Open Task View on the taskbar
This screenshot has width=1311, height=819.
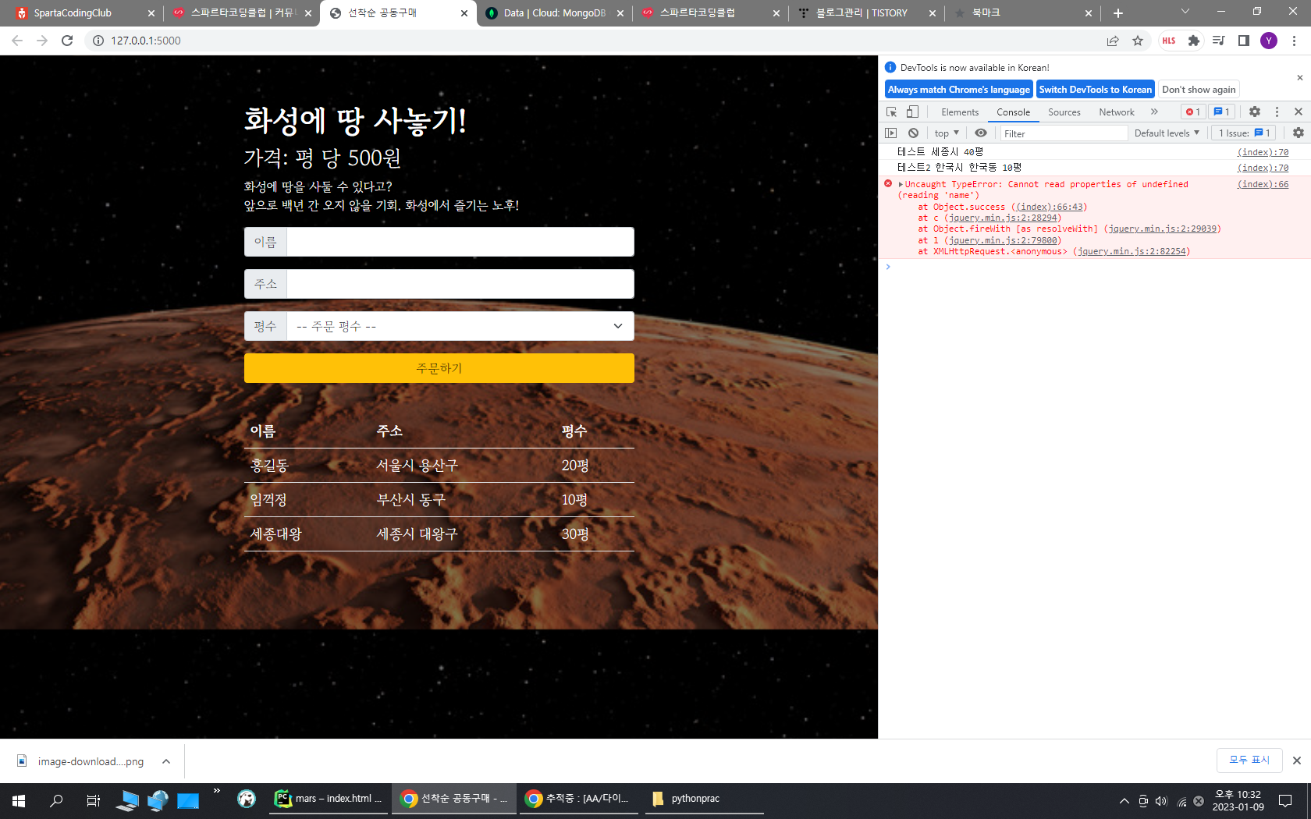point(93,800)
